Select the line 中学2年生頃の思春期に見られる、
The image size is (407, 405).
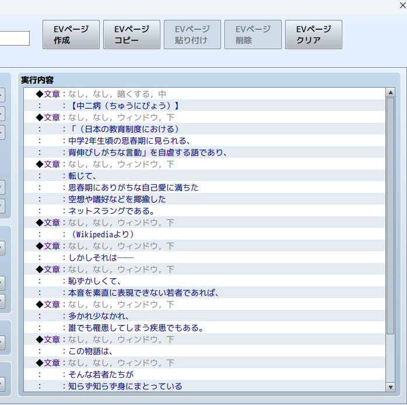(204, 141)
